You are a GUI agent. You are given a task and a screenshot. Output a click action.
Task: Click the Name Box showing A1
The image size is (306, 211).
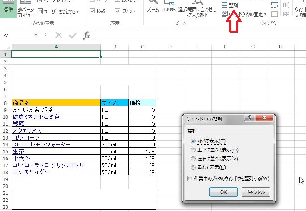point(18,35)
